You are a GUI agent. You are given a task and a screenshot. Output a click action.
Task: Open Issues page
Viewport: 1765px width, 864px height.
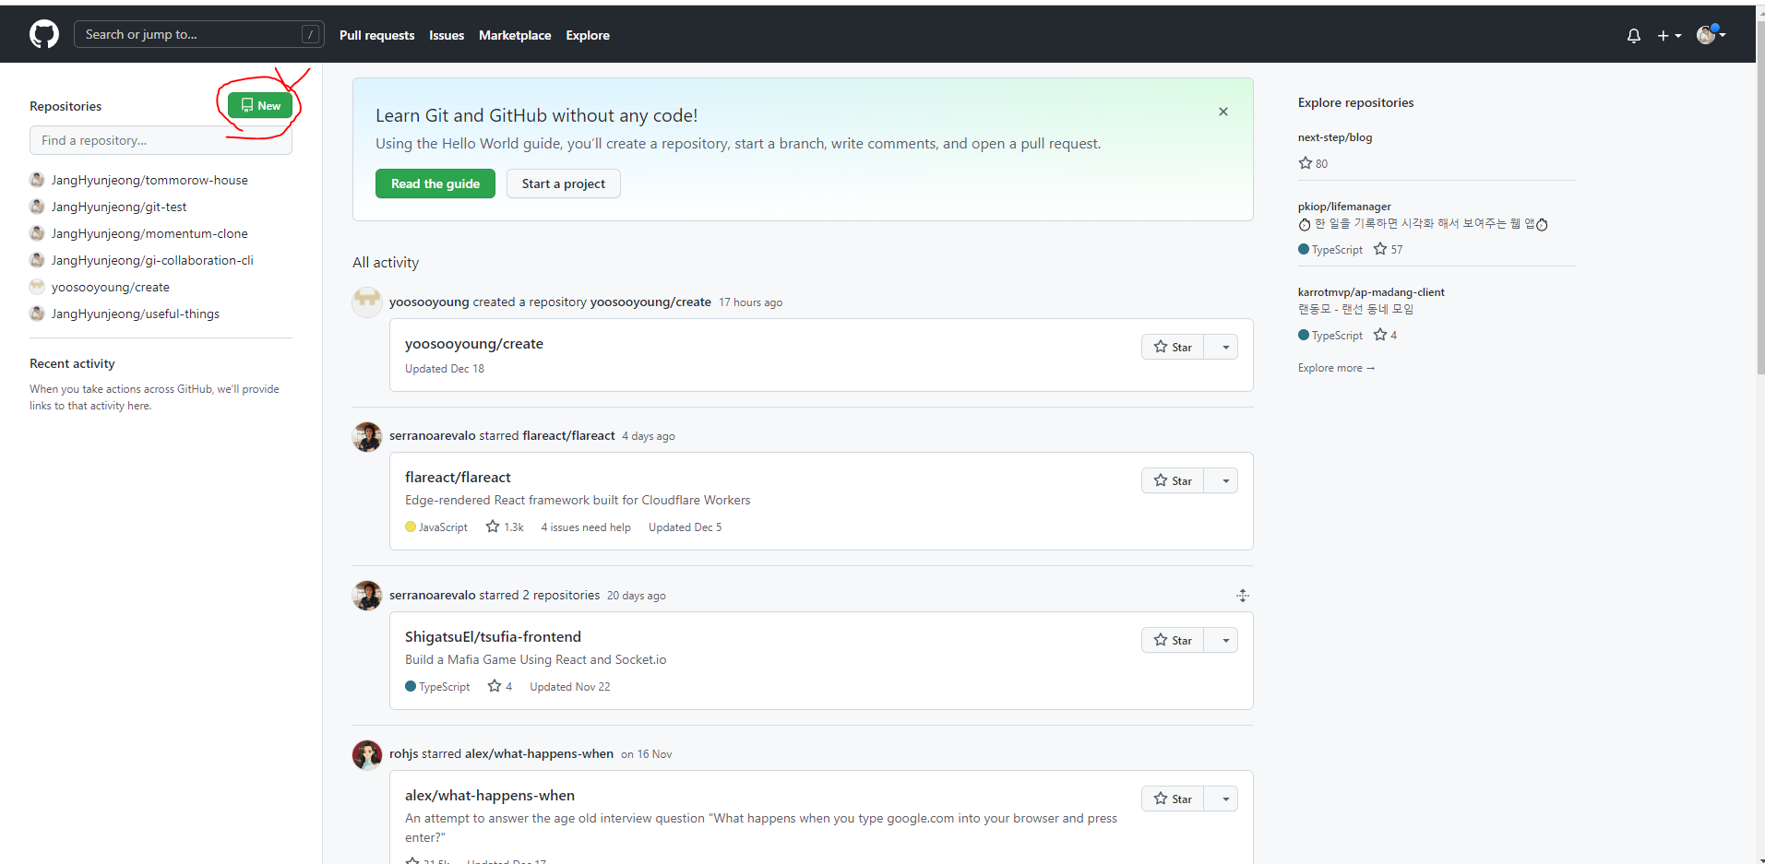coord(447,35)
